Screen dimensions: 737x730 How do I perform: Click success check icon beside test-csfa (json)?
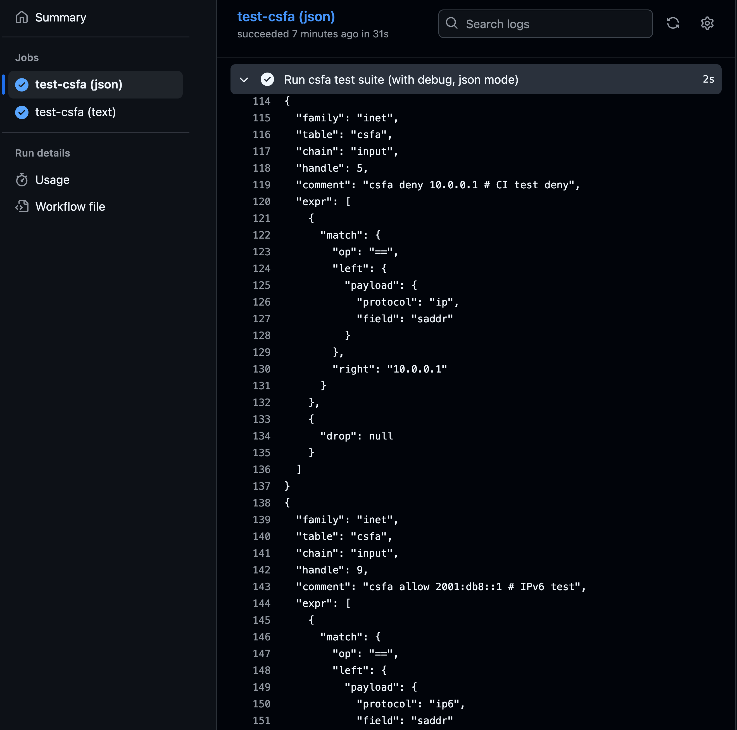pyautogui.click(x=22, y=85)
